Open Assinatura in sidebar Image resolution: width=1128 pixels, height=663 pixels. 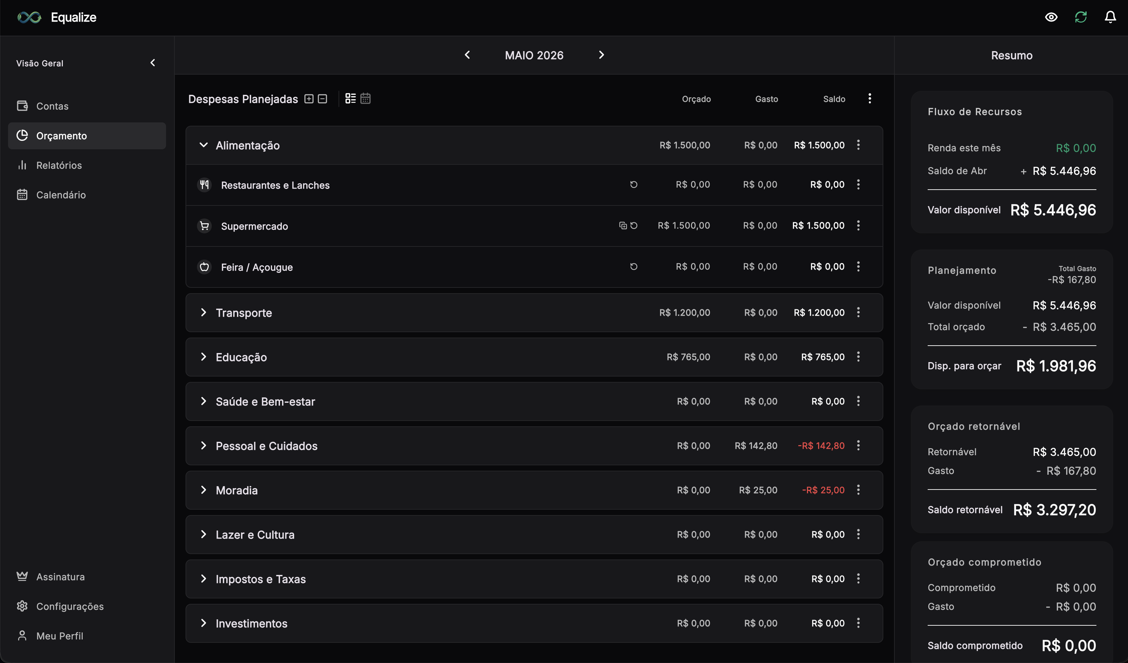pyautogui.click(x=87, y=577)
